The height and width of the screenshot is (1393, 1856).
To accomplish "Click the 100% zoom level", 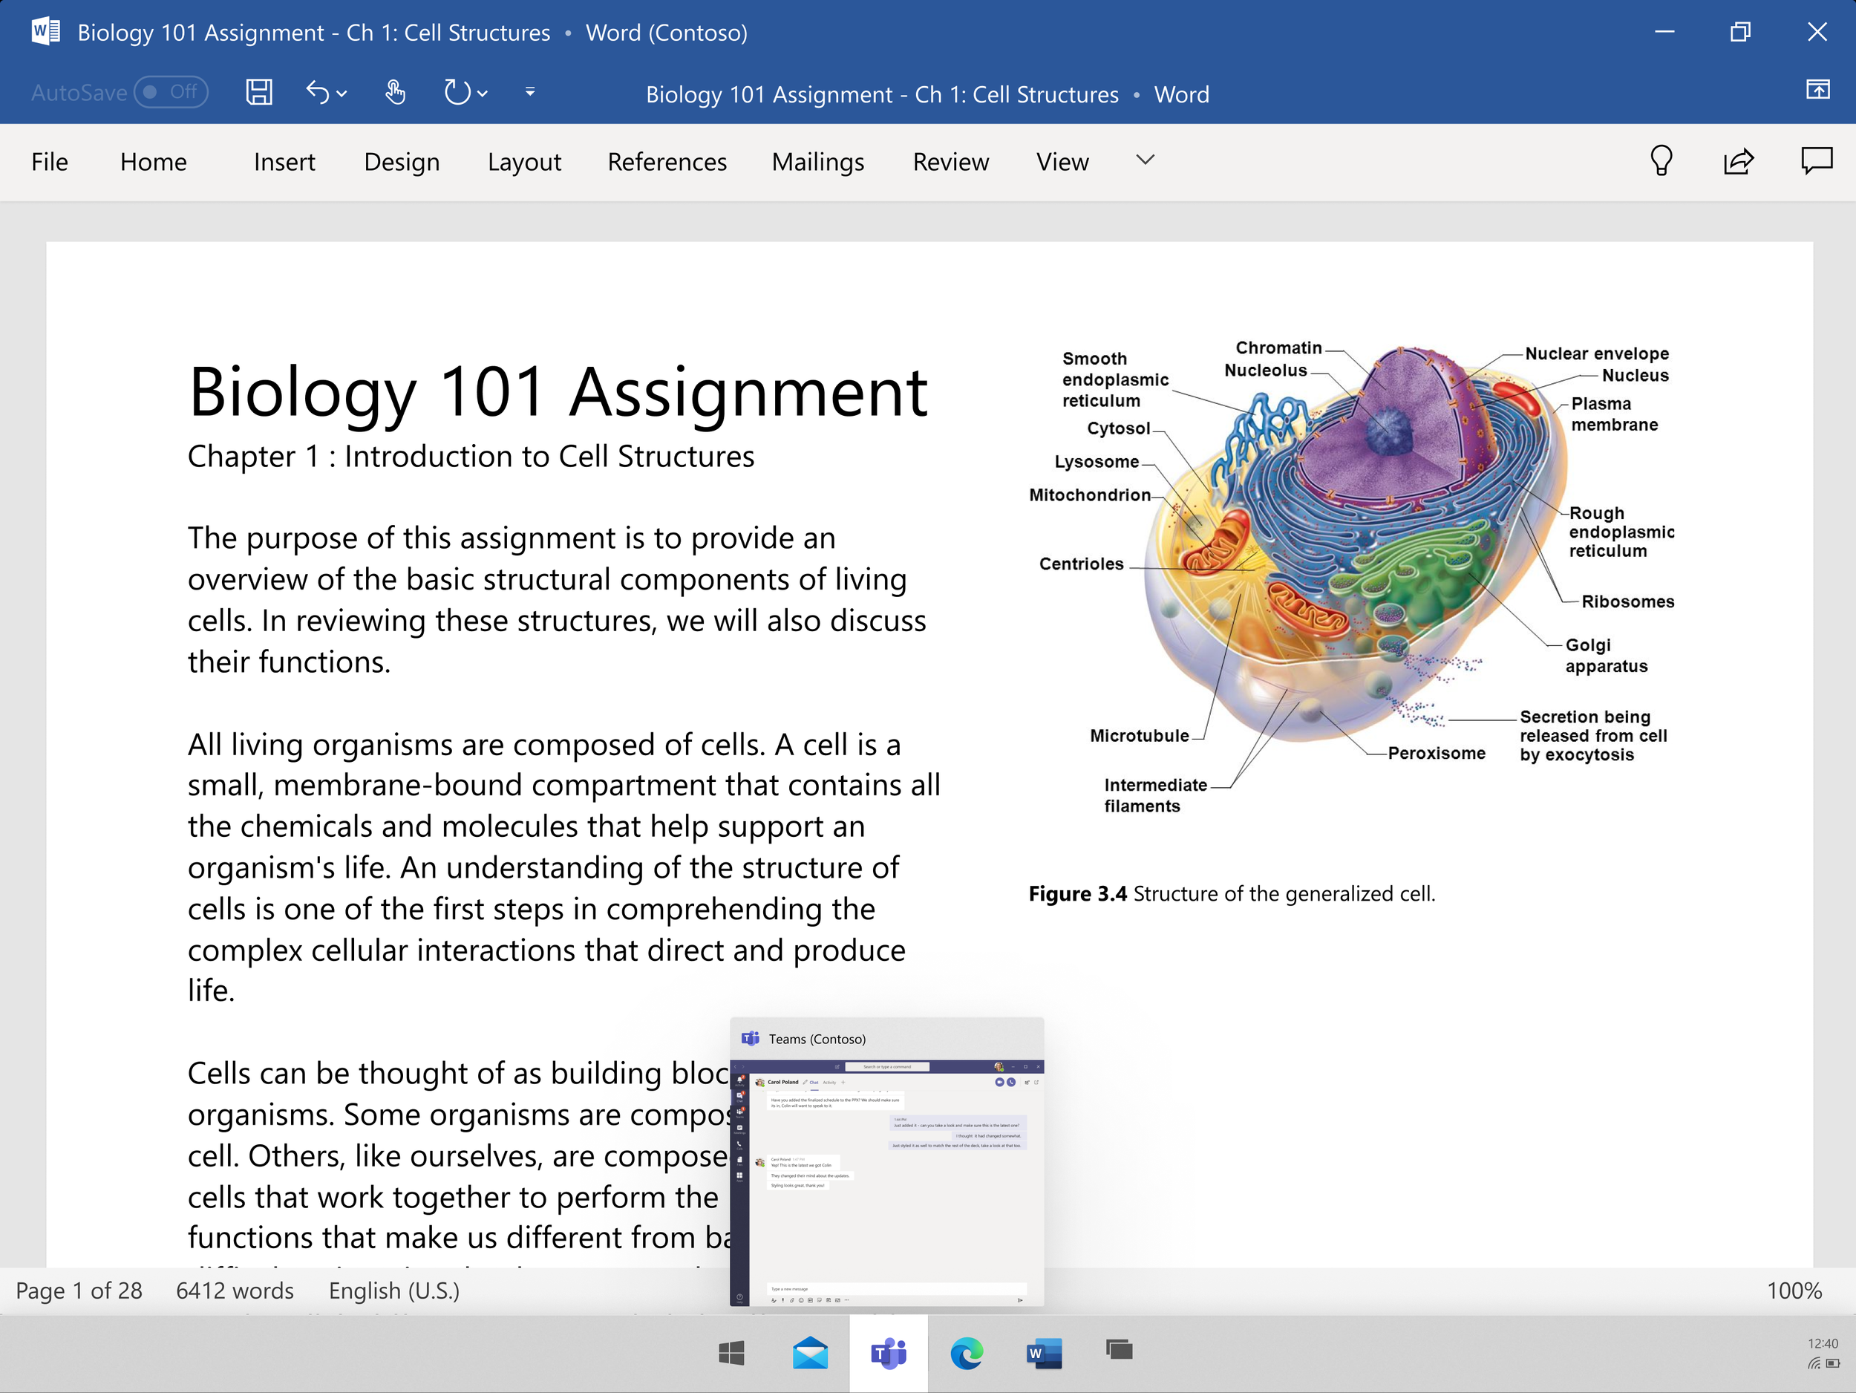I will pos(1794,1291).
